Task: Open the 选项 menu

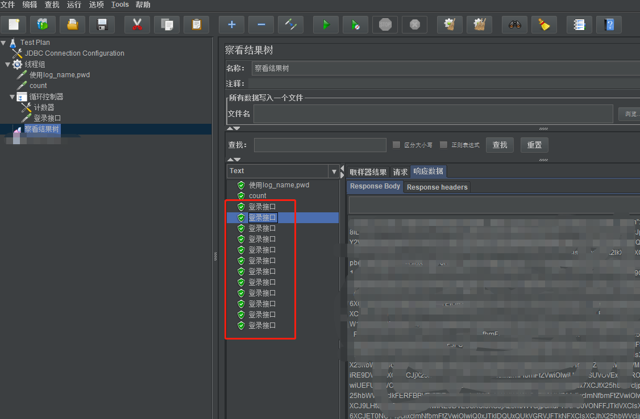Action: pos(96,5)
